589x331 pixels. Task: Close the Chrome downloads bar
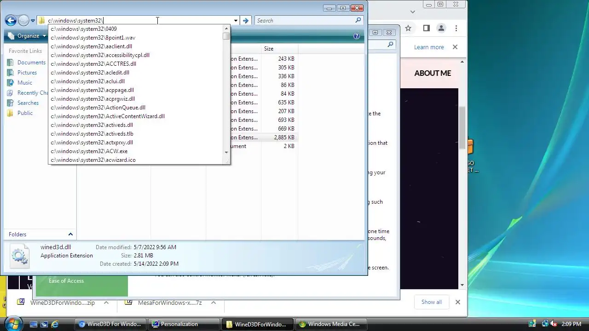pyautogui.click(x=457, y=302)
